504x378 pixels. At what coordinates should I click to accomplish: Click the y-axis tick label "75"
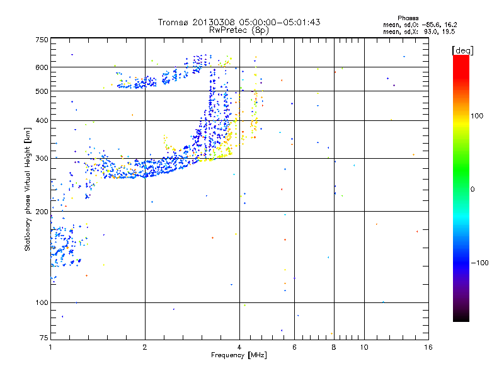(44, 338)
